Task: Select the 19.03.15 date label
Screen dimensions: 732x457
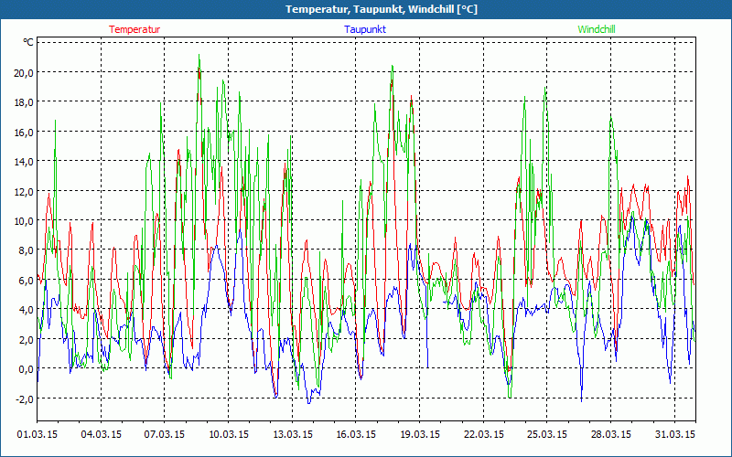Action: pos(420,434)
